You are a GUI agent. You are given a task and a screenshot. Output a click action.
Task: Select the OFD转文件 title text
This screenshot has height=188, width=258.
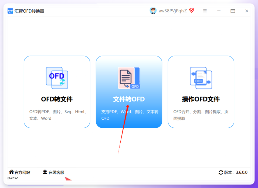(57, 99)
